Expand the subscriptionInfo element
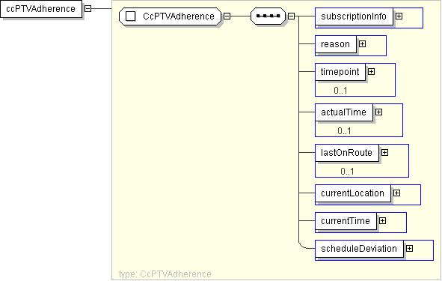 (x=399, y=16)
